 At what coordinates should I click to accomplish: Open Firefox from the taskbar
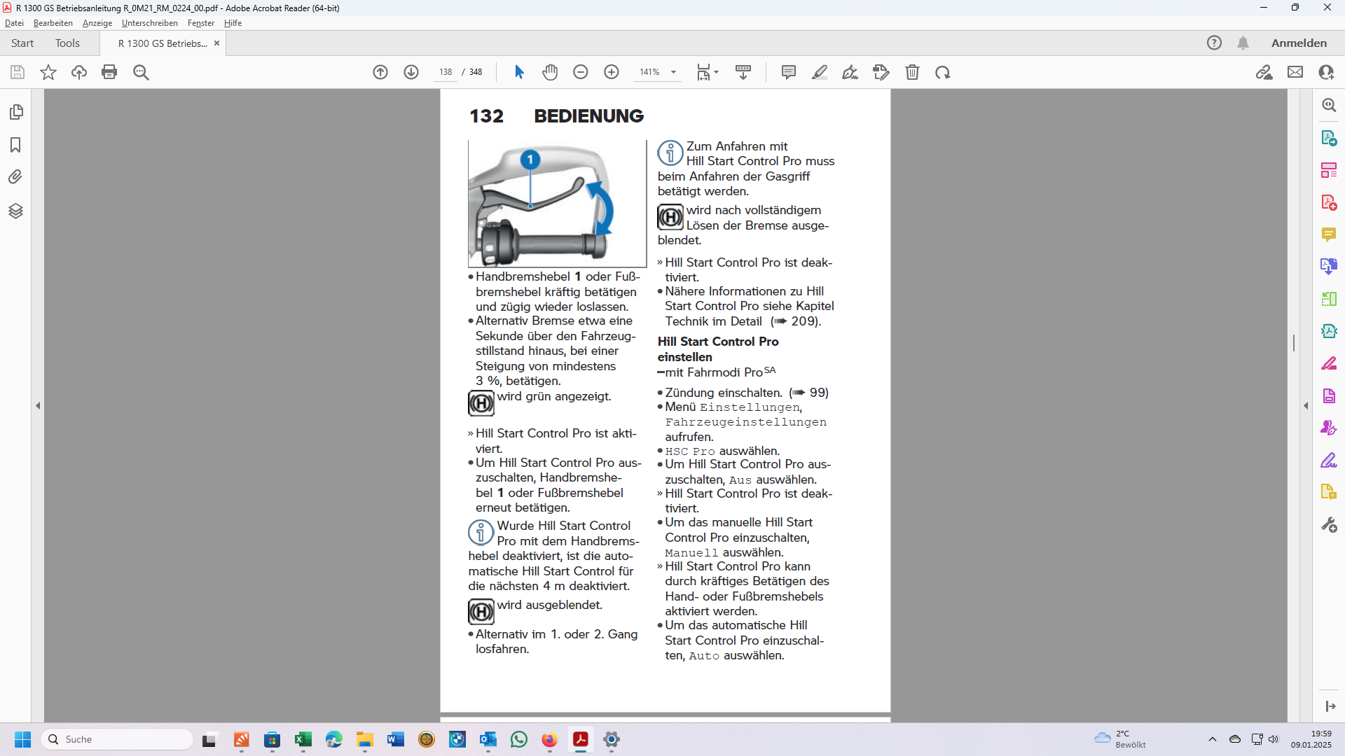550,739
